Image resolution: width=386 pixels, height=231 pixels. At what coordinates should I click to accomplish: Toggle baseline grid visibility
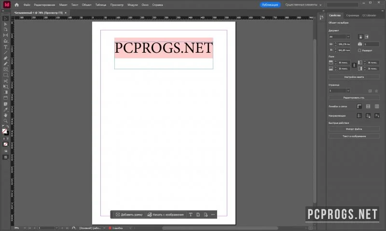coord(368,106)
